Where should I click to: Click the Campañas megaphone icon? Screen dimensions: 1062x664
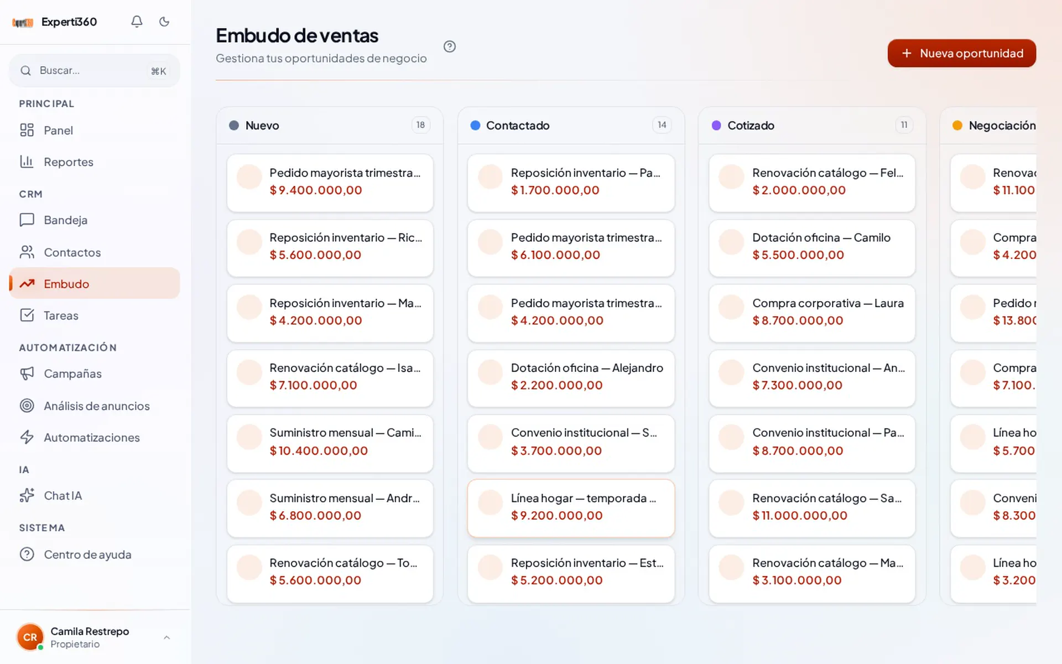(27, 373)
